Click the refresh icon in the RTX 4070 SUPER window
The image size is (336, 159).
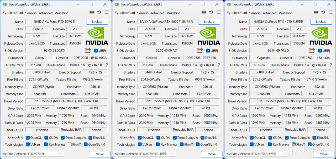[323, 12]
